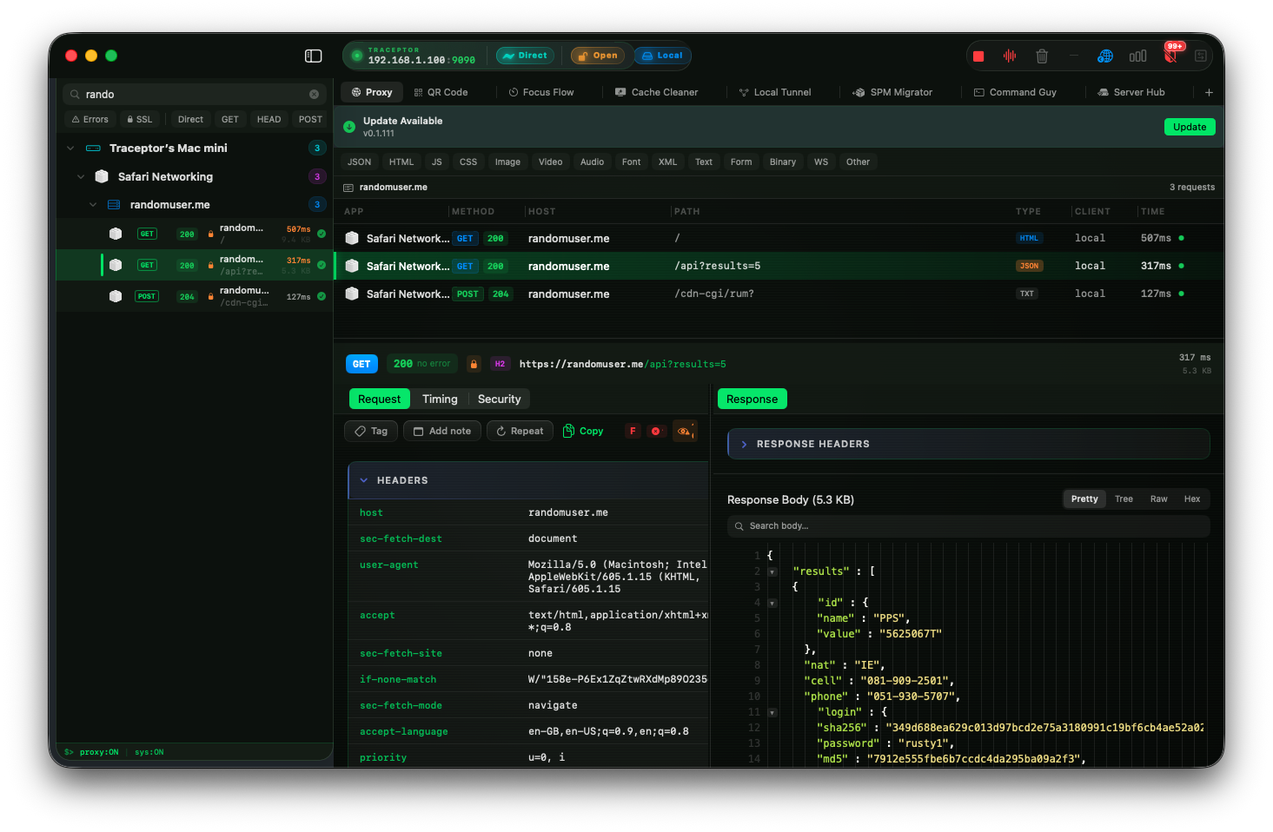The height and width of the screenshot is (832, 1273).
Task: Filter by Image content type
Action: [x=507, y=162]
